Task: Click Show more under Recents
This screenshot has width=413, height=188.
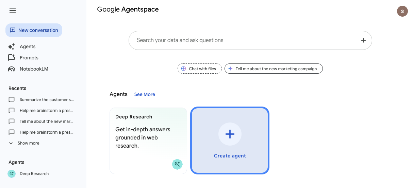Action: point(29,143)
